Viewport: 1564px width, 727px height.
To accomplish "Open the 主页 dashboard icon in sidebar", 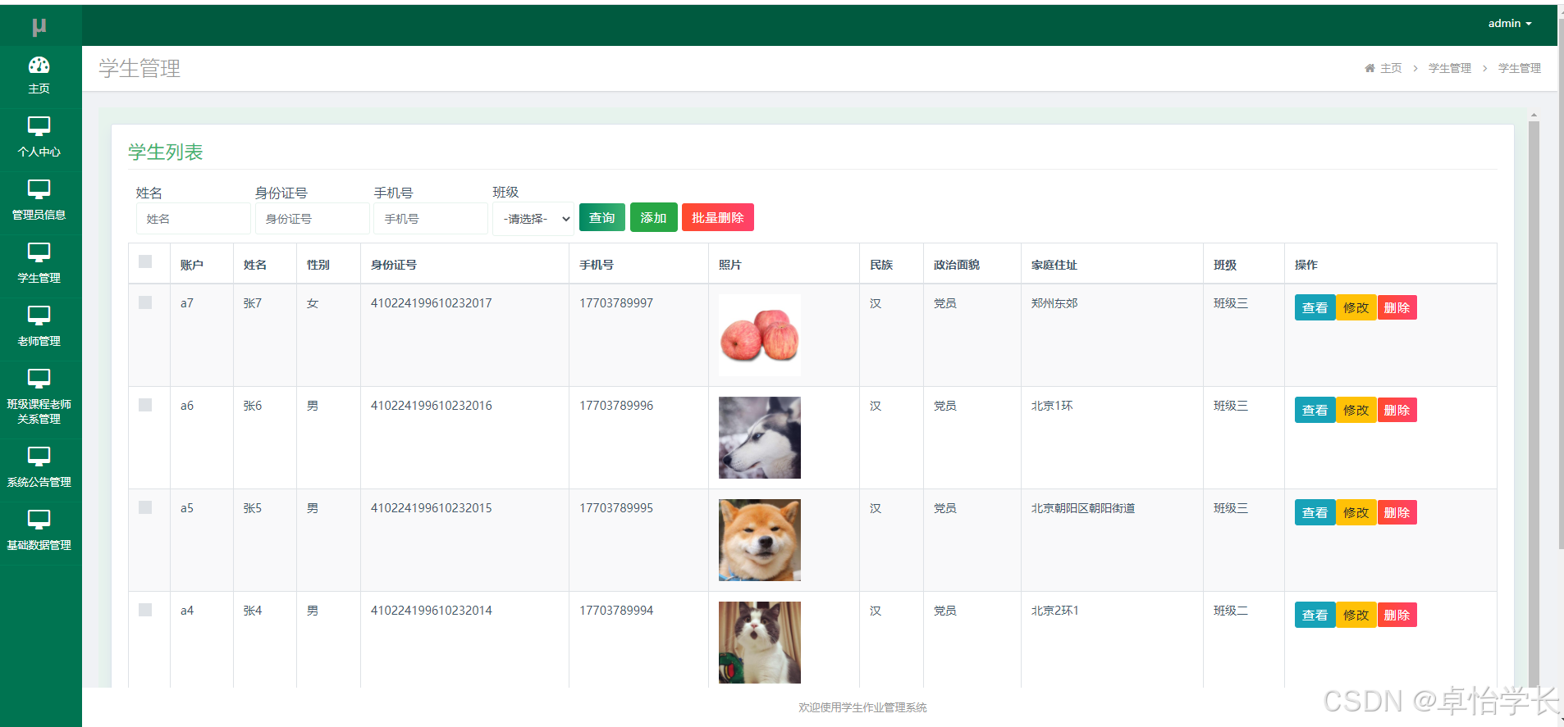I will click(x=39, y=66).
